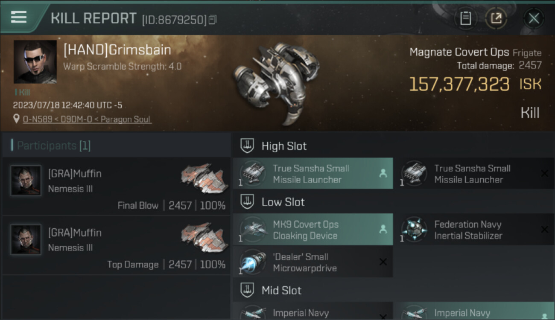The width and height of the screenshot is (555, 320).
Task: Select the Final Blow Muffin portrait
Action: tap(26, 181)
